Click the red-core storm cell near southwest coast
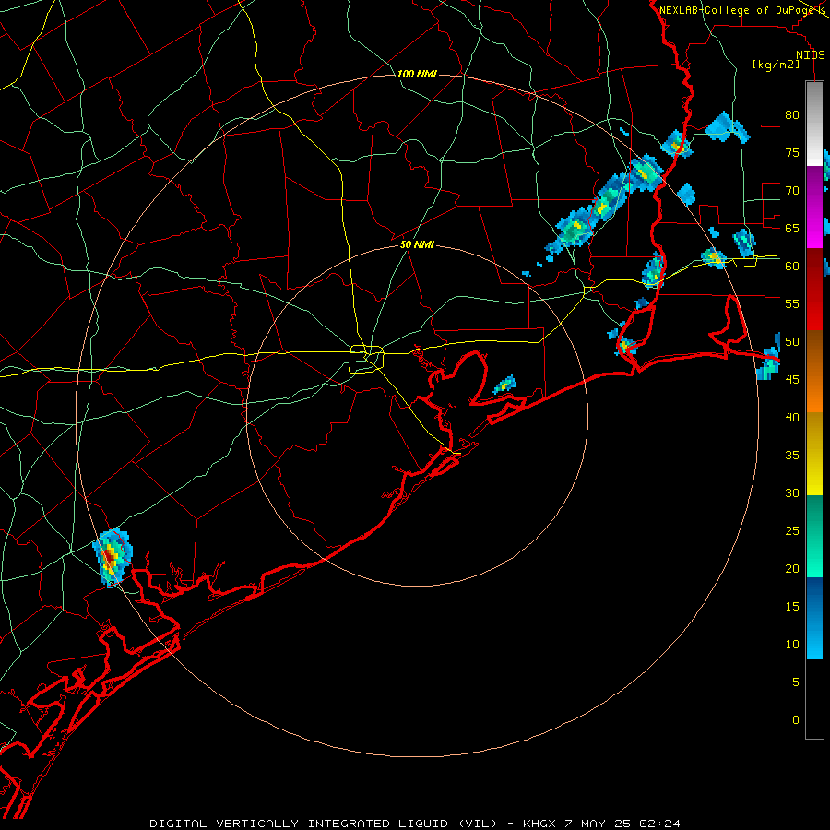 [112, 557]
